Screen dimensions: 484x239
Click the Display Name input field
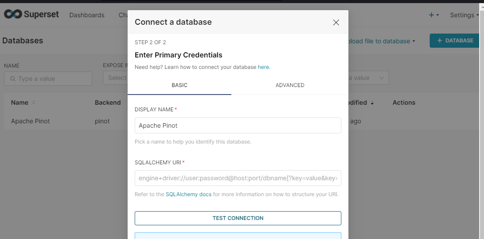(x=238, y=125)
